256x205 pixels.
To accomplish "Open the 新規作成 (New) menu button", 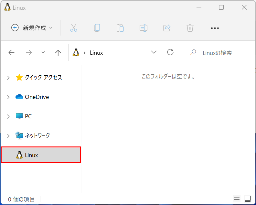I will coord(32,28).
